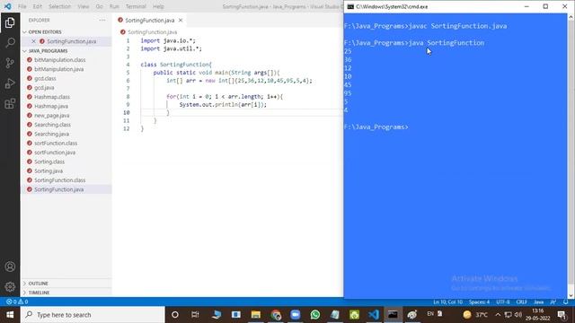Click the Windows taskbar search box
Screen dimensions: 575x323
93,315
